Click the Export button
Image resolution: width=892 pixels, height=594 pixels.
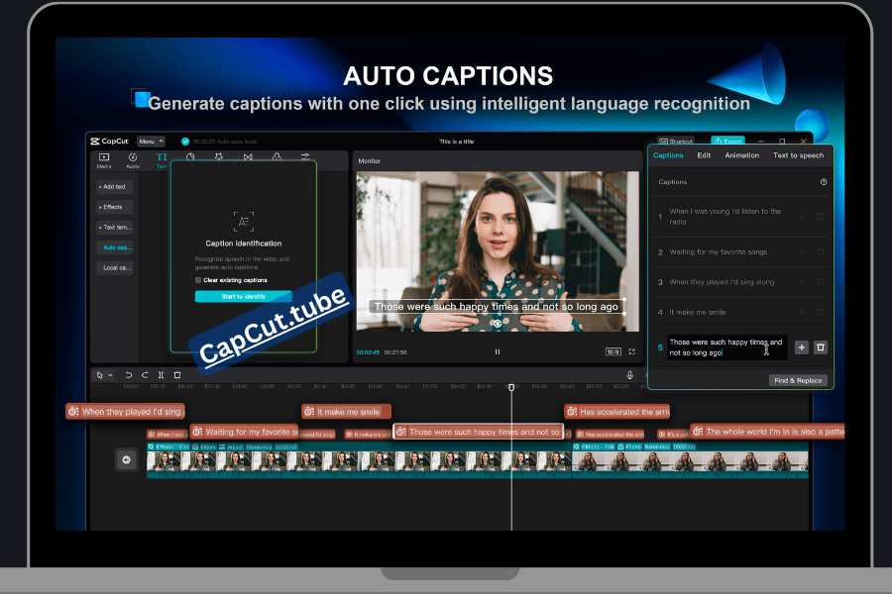[727, 141]
